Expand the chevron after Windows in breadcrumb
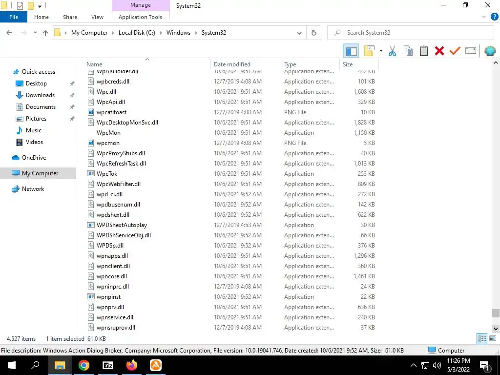 coord(196,33)
